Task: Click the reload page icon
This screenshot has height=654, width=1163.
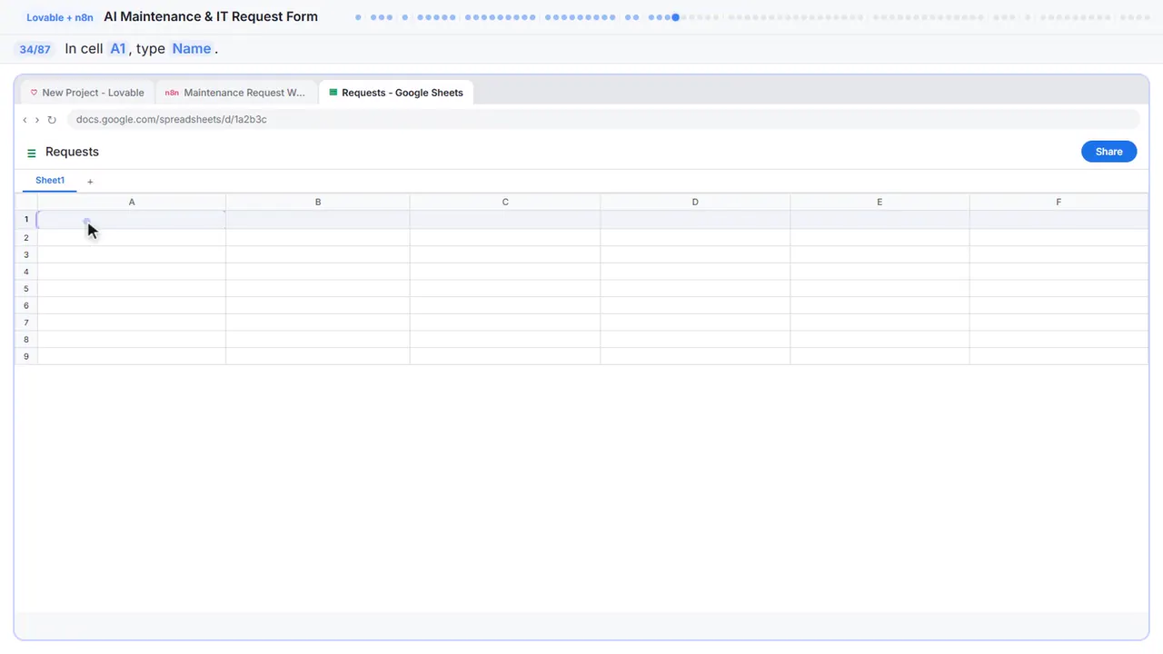Action: (x=52, y=120)
